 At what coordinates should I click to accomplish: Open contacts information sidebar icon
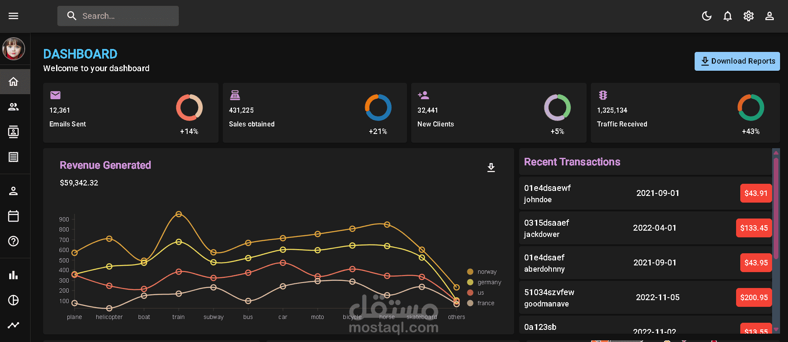coord(13,132)
